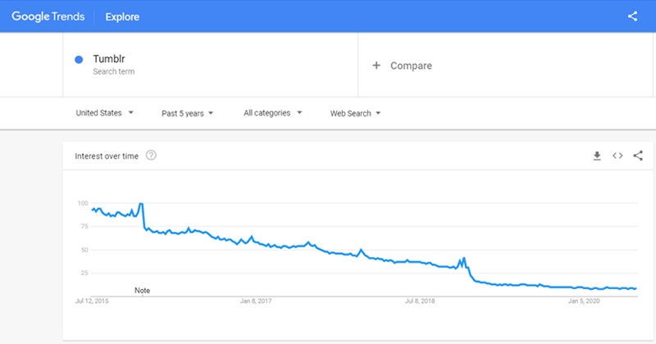Share the Interest over time chart
This screenshot has height=344, width=656.
638,156
